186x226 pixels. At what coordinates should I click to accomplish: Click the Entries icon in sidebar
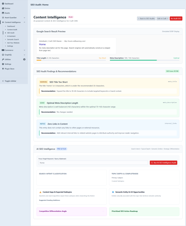coord(3,8)
